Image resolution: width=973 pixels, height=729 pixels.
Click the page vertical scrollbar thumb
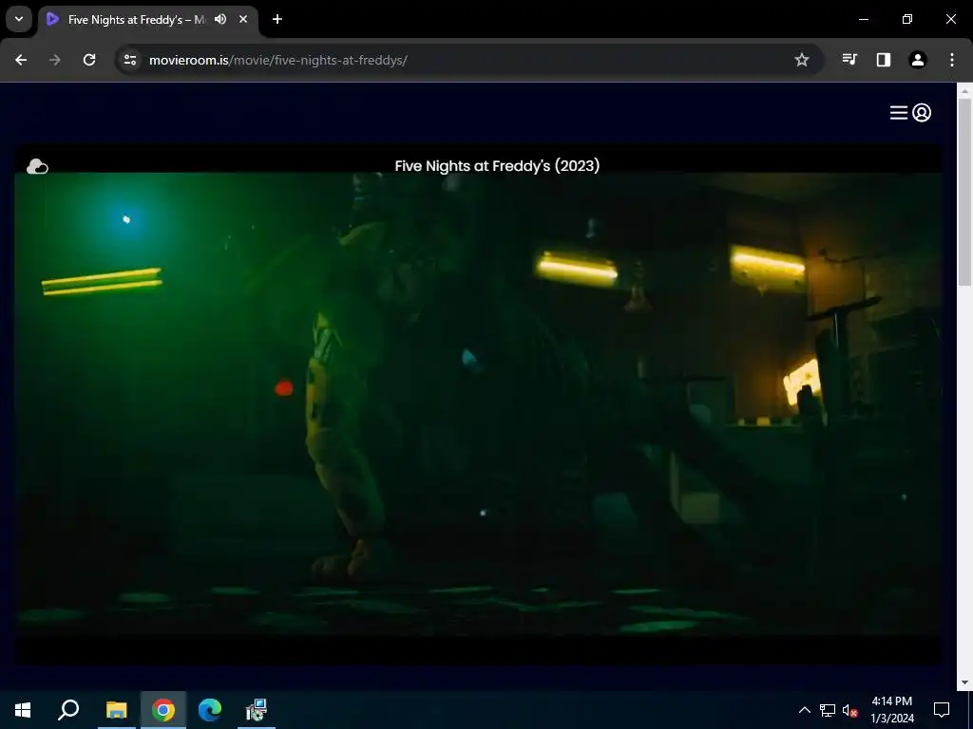(964, 192)
